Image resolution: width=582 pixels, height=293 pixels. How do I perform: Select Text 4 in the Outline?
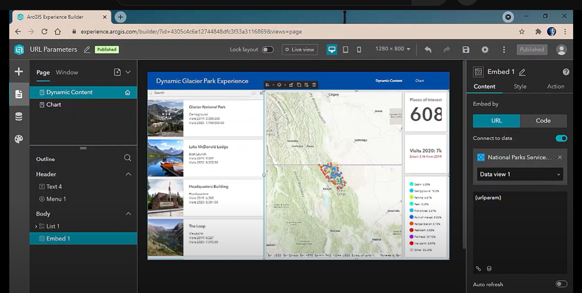[x=83, y=187]
